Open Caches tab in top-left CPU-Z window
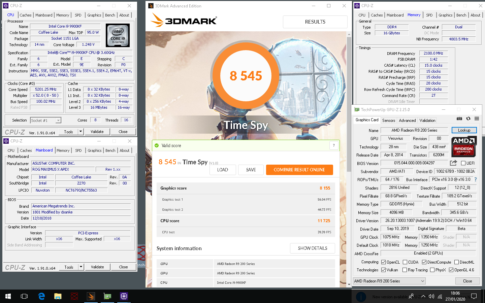The image size is (485, 303). click(26, 15)
